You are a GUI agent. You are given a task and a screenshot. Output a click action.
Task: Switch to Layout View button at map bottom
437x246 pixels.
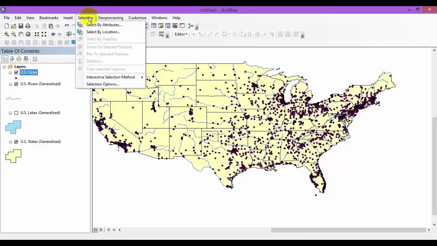(x=101, y=230)
